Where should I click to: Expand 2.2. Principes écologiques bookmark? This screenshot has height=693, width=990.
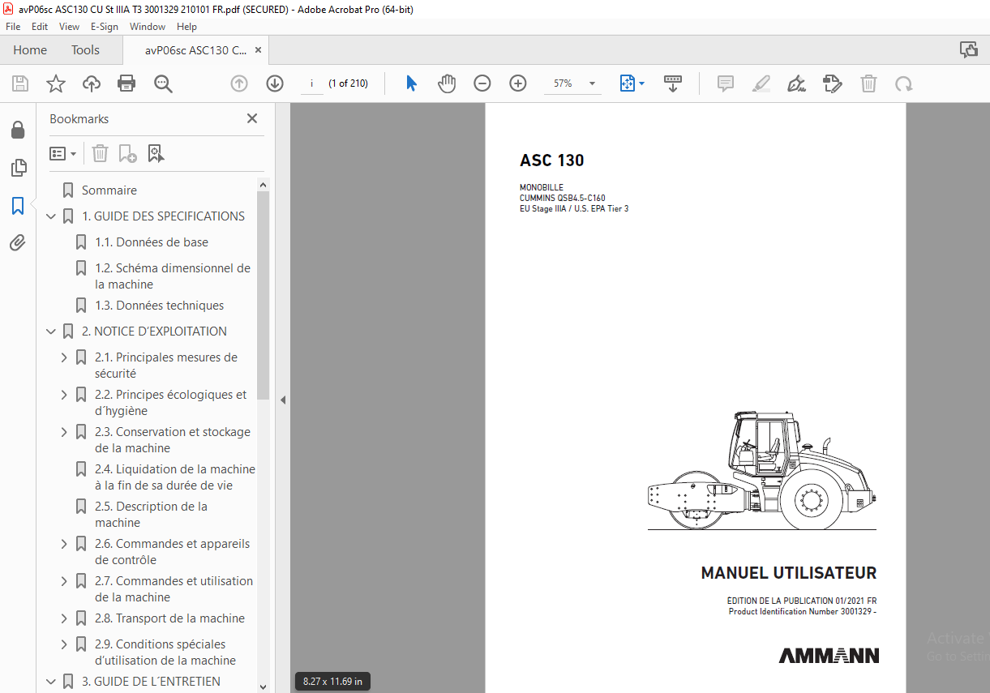coord(64,395)
